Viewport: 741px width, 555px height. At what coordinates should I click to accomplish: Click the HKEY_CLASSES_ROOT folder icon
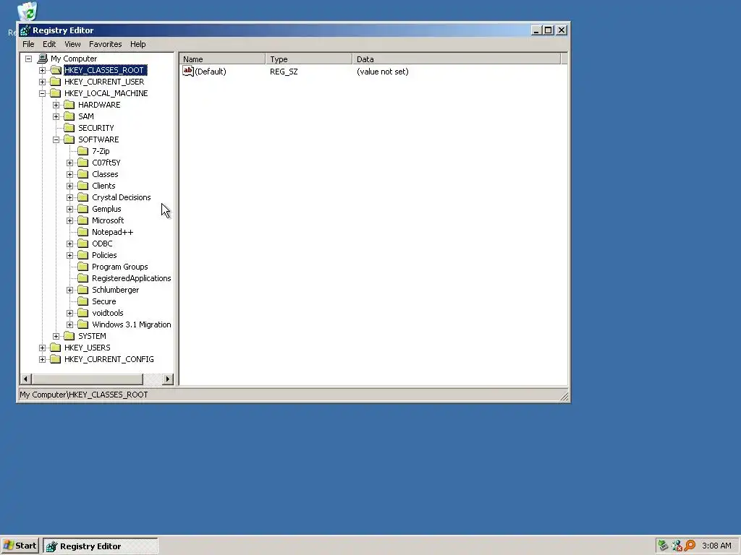pos(56,70)
